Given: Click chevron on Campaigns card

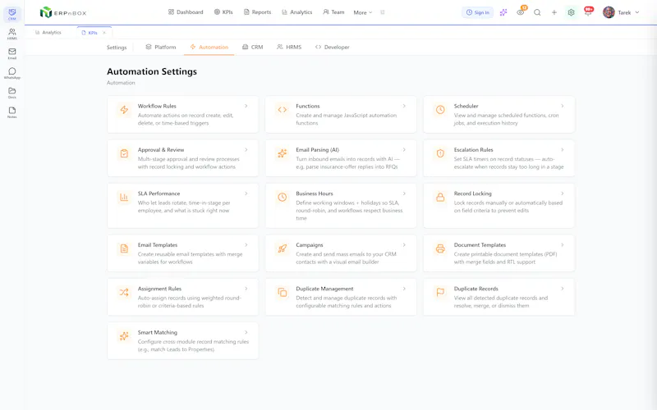Looking at the screenshot, I should tap(404, 245).
